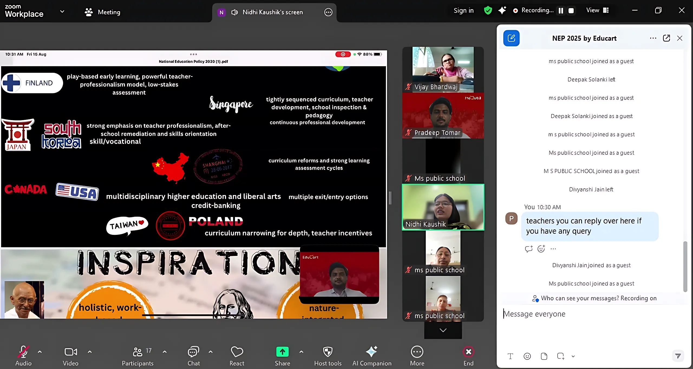Open chat panel more options ellipsis
Image resolution: width=693 pixels, height=369 pixels.
tap(653, 38)
